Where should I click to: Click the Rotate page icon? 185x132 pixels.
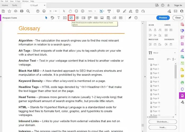[x=143, y=11]
